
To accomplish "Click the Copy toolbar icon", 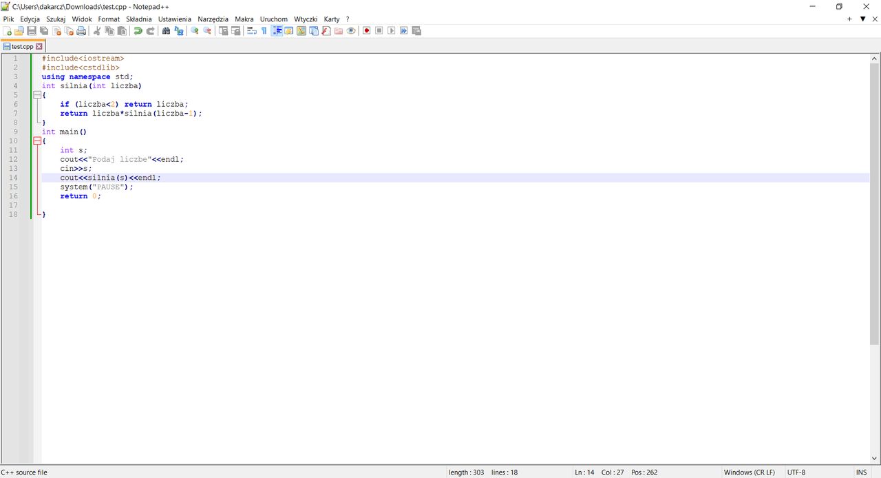I will pyautogui.click(x=109, y=31).
